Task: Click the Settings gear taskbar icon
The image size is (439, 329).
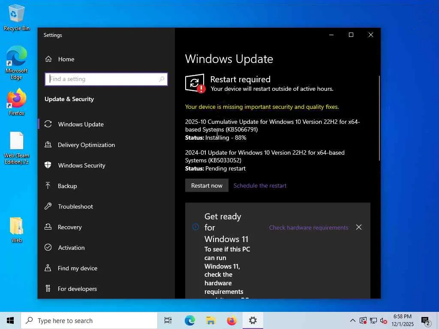Action: pos(253,320)
